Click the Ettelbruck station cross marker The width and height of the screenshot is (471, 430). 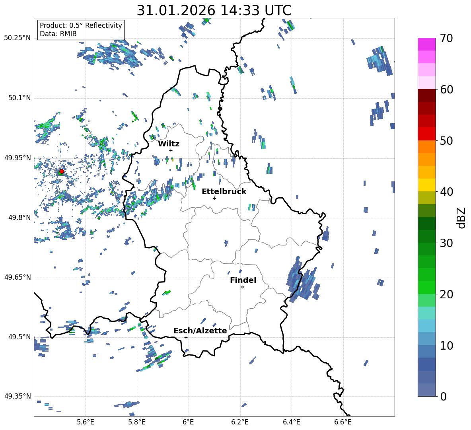point(214,198)
